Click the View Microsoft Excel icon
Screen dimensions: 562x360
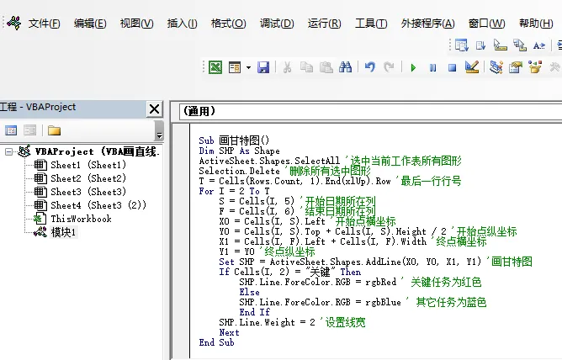click(215, 67)
